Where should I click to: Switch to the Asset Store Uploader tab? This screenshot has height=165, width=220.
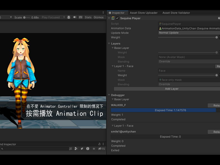tap(144, 13)
